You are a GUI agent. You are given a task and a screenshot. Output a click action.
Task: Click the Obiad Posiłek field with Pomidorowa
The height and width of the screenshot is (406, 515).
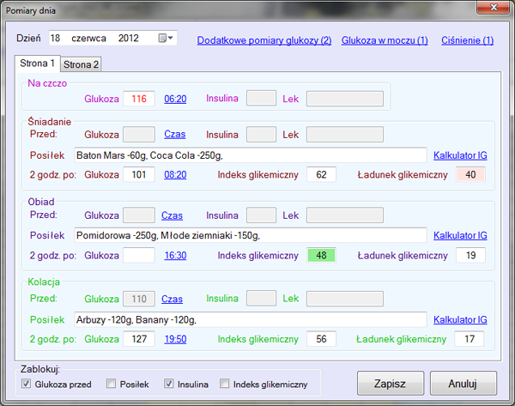click(x=251, y=235)
